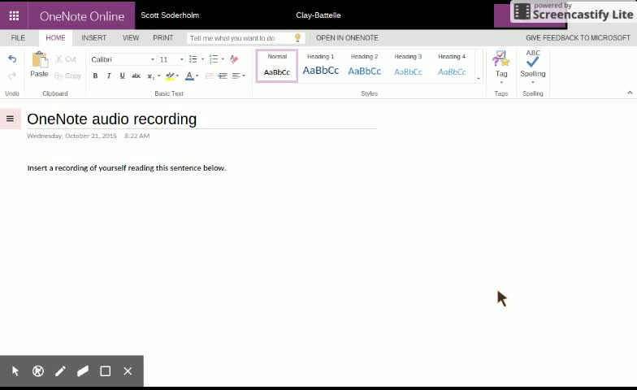Expand the Styles gallery arrow

click(x=479, y=78)
